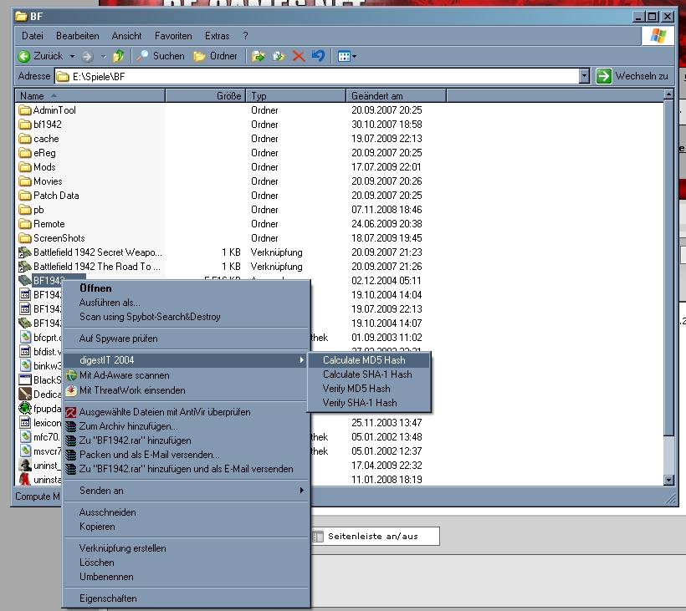Image resolution: width=686 pixels, height=611 pixels.
Task: Select Auf Spyware prüfen
Action: pyautogui.click(x=187, y=339)
